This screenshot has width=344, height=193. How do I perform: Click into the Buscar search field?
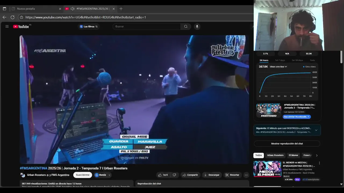tap(147, 27)
